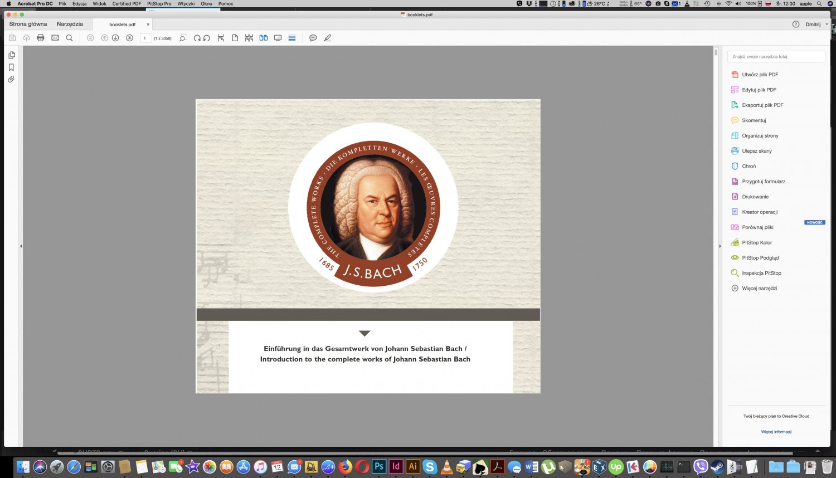The image size is (836, 478).
Task: Open the magnifier search tool in toolbar
Action: click(69, 38)
